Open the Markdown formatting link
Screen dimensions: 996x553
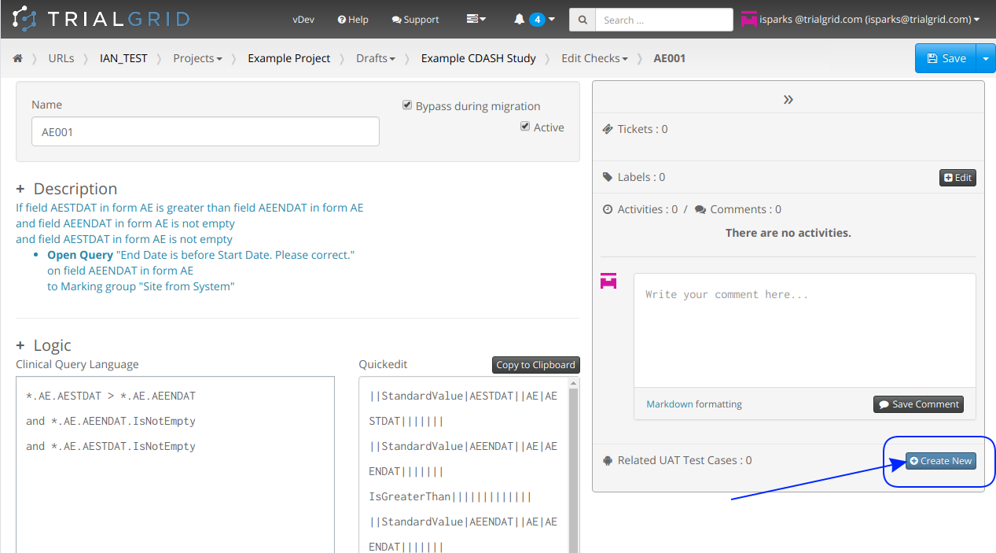click(x=670, y=404)
